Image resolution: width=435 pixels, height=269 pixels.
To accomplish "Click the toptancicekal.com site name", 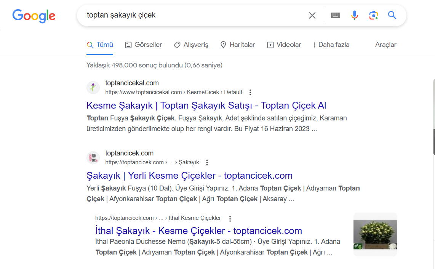I will [x=132, y=83].
